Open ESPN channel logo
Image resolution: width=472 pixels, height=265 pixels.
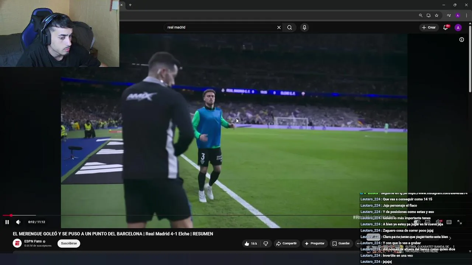click(x=17, y=243)
